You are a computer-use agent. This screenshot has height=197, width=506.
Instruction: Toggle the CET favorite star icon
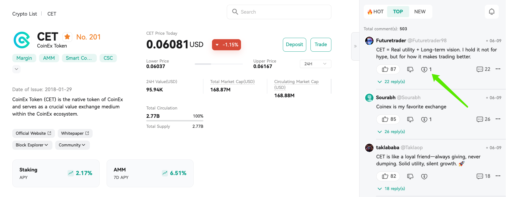click(x=67, y=37)
